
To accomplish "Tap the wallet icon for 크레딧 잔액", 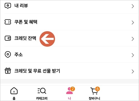I will [8, 38].
